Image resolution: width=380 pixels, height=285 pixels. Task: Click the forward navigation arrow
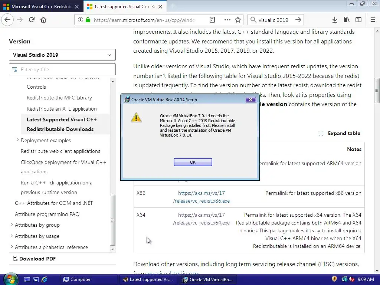click(x=20, y=20)
